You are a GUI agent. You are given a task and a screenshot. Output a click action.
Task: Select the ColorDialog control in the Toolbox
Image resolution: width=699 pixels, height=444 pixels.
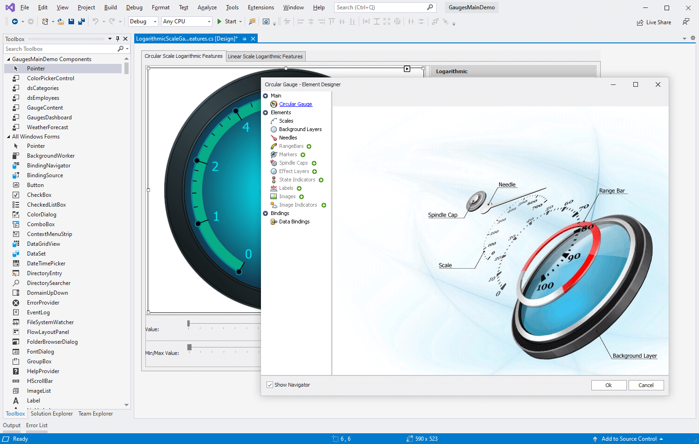click(x=41, y=214)
